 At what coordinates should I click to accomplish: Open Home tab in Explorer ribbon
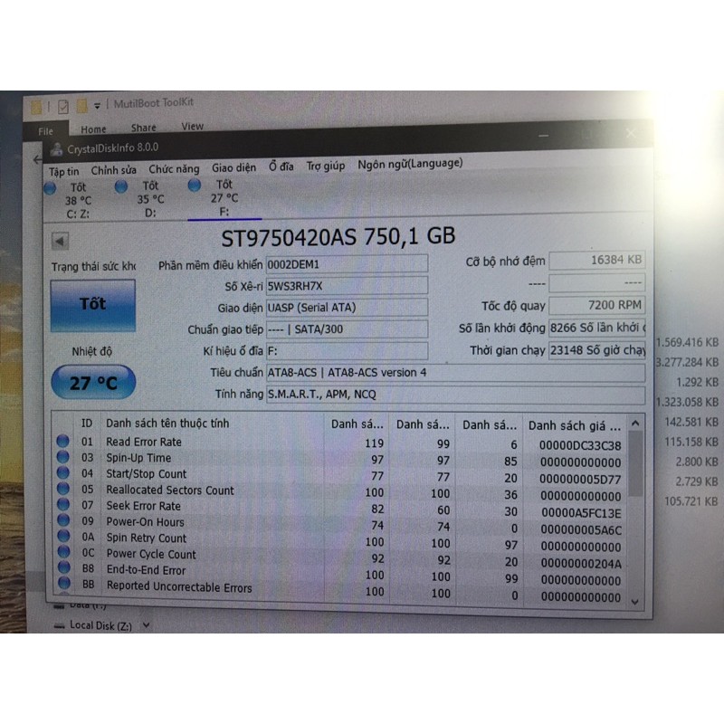pos(94,129)
